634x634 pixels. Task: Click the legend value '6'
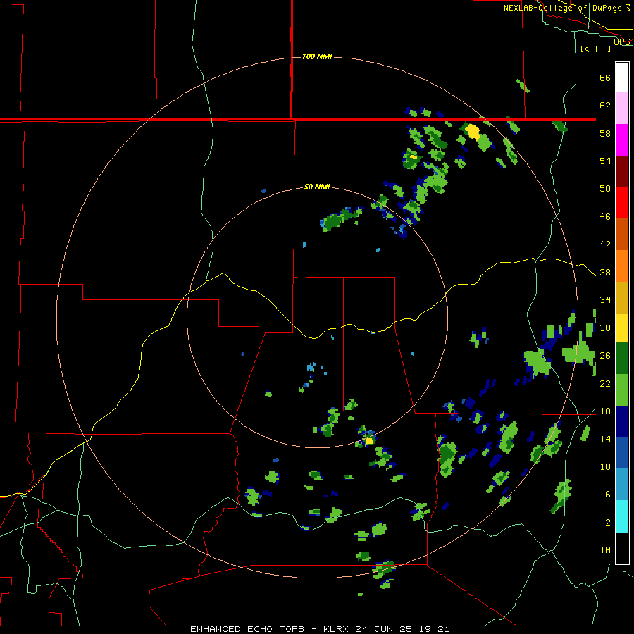(x=607, y=495)
